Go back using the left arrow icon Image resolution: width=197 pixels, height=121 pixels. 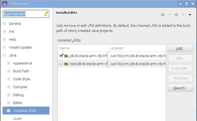pos(163,15)
